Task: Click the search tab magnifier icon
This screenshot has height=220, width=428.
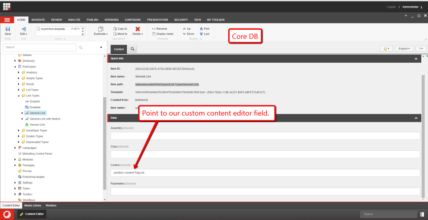Action: tap(132, 49)
